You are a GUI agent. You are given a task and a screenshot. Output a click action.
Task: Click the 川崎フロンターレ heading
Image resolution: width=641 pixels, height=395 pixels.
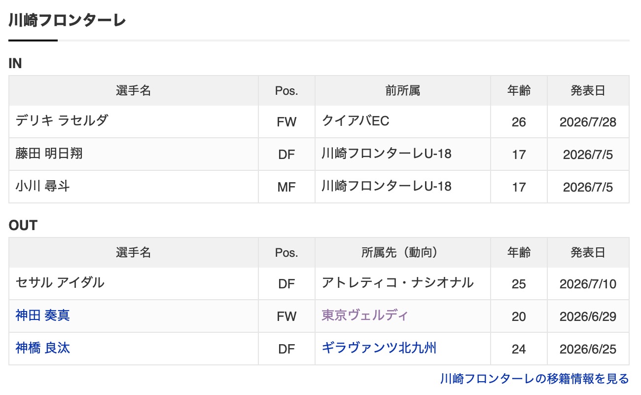click(68, 20)
